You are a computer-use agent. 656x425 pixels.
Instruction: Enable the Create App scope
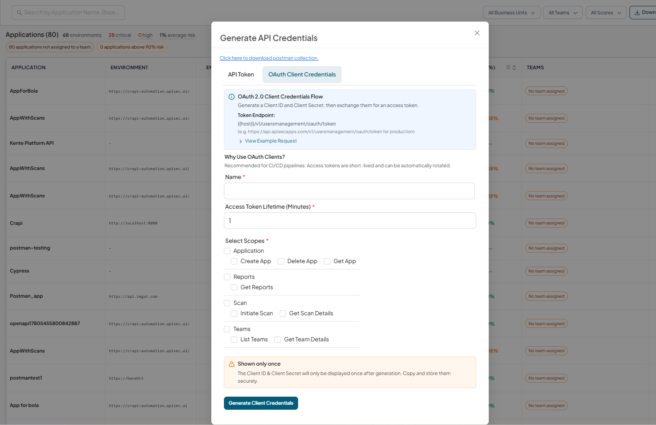(x=234, y=261)
